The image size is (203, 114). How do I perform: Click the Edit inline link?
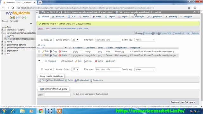148,33
